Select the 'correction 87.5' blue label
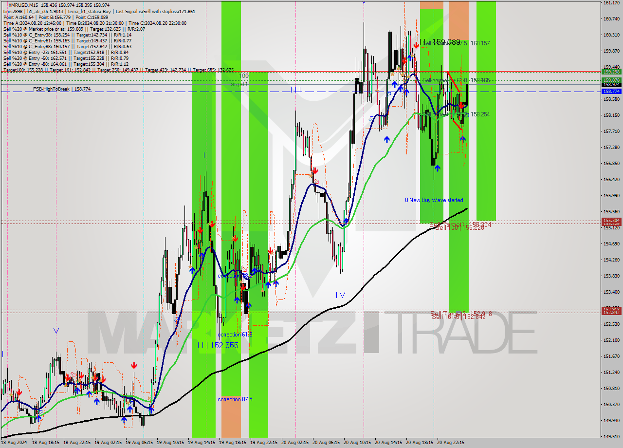Viewport: 623px width, 448px height. [x=235, y=399]
